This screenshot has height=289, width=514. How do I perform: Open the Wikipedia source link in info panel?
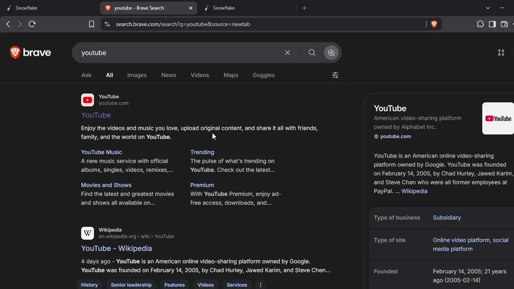414,191
